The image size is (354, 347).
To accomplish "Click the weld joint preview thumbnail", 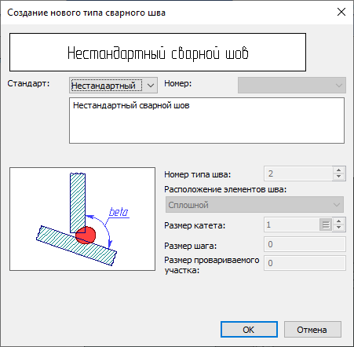I will [x=82, y=219].
